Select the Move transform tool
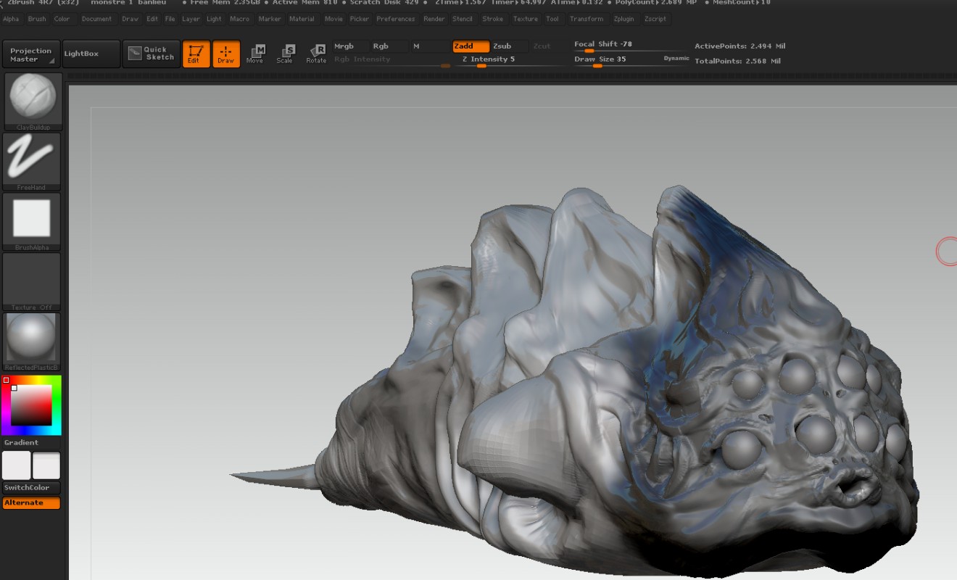 point(256,54)
